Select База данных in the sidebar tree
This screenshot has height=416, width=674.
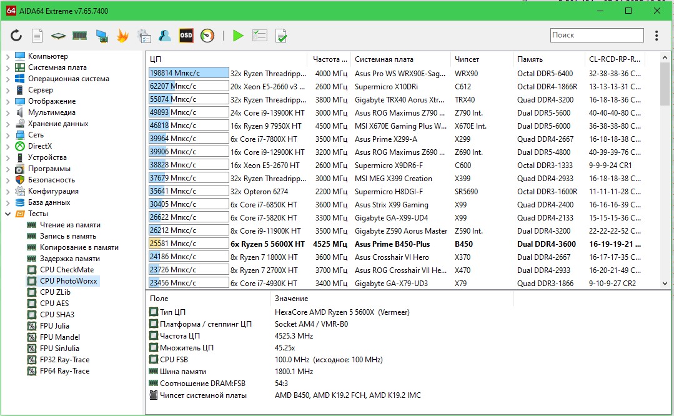[x=49, y=202]
